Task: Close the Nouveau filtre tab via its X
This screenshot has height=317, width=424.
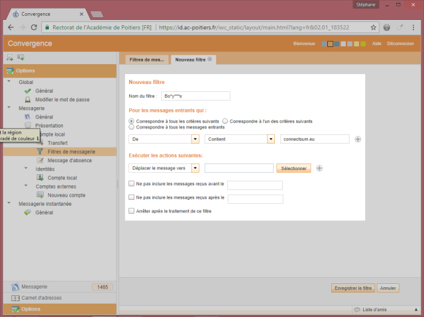Action: (x=210, y=60)
